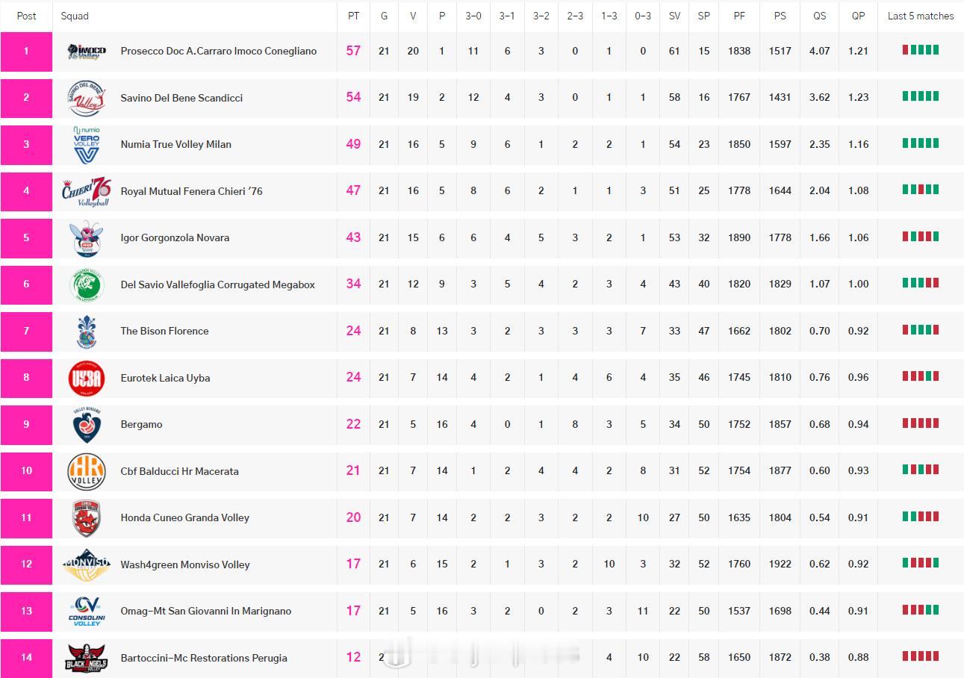The height and width of the screenshot is (678, 964).
Task: Click position badge 14 for Perugia
Action: (x=26, y=658)
